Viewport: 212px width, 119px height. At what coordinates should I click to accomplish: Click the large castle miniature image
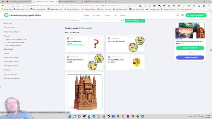pos(85,92)
